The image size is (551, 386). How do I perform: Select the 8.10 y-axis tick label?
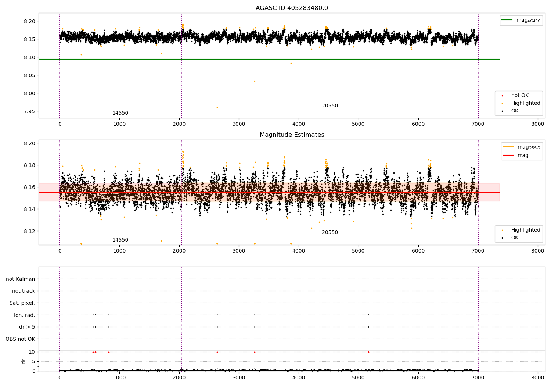(x=29, y=57)
